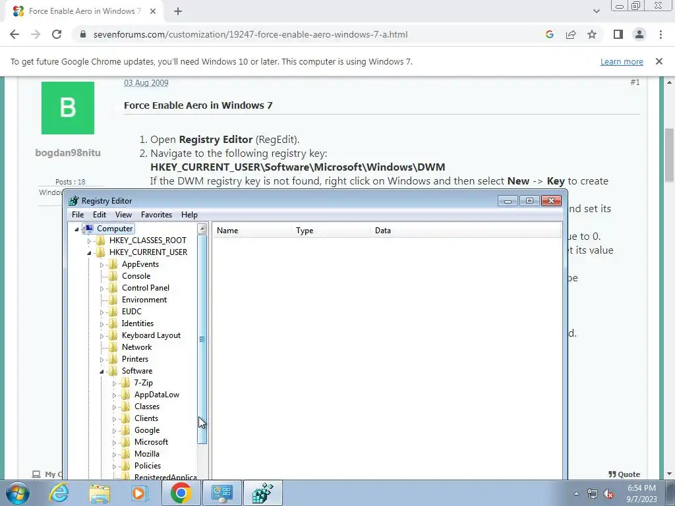Go back in Chrome
This screenshot has width=675, height=506.
(15, 34)
